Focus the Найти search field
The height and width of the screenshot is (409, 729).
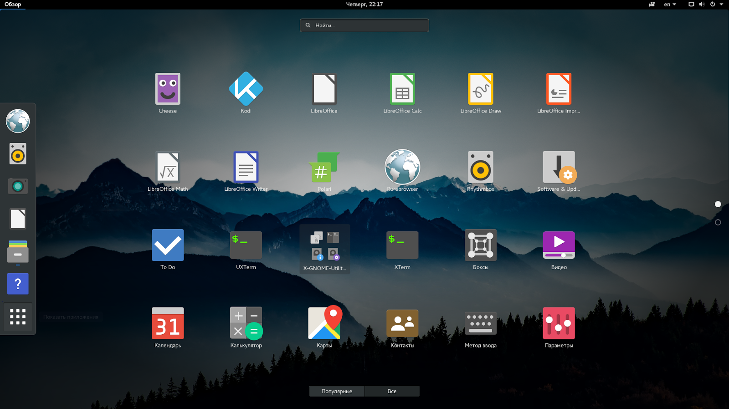(364, 26)
